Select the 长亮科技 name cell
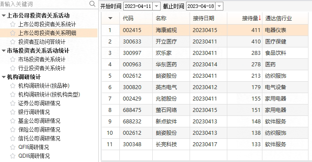Screen dimensions: 312x162 [171, 144]
